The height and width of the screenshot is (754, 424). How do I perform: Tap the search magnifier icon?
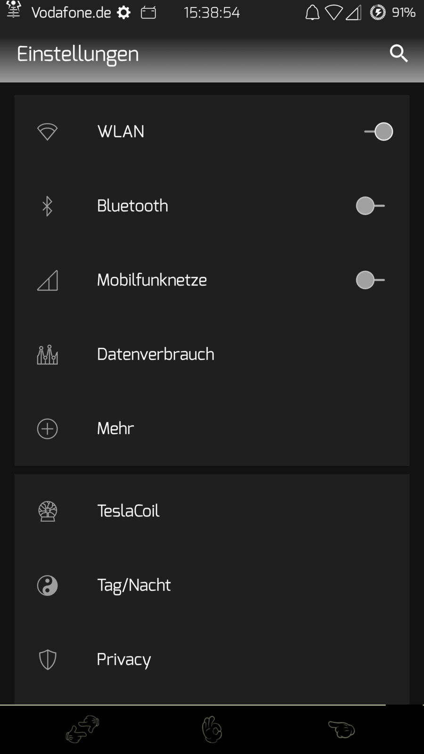[x=399, y=54]
